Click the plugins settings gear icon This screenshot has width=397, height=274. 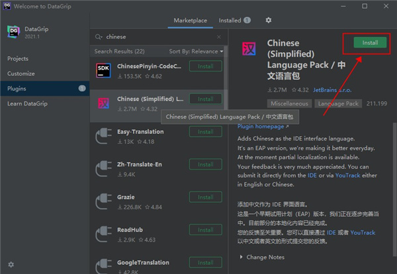tap(268, 20)
